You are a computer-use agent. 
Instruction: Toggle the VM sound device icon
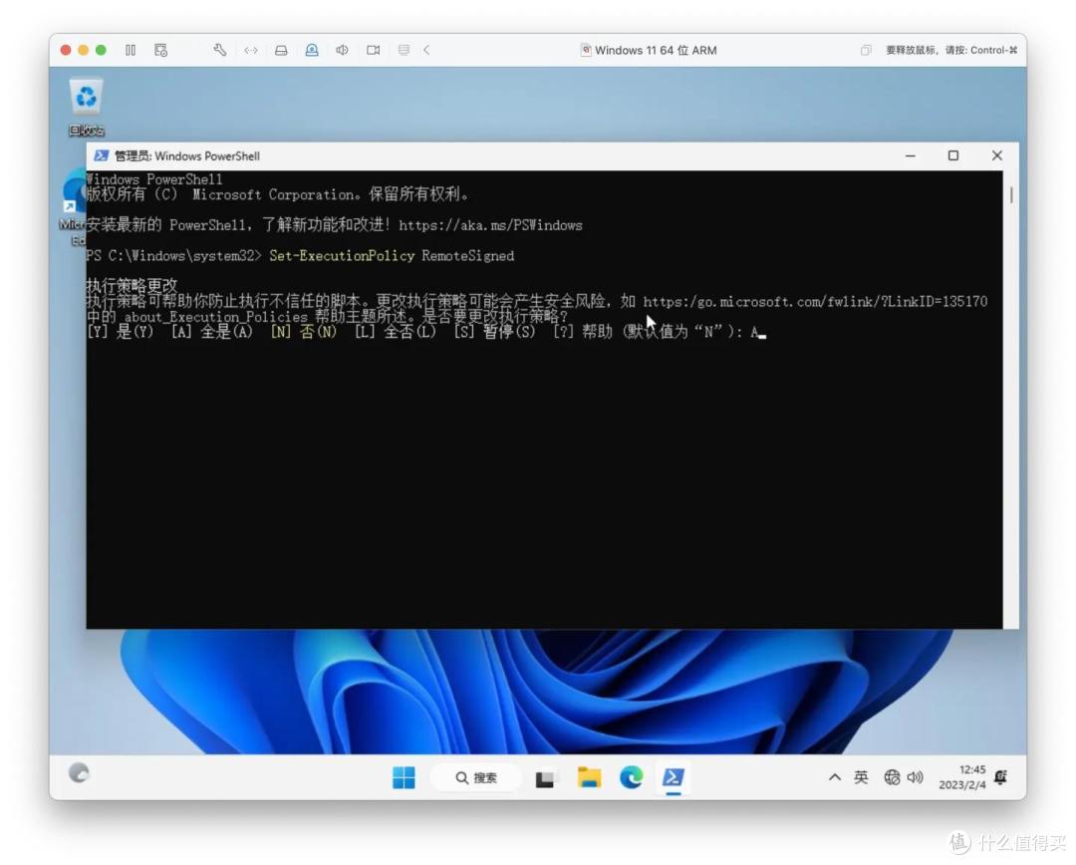coord(342,50)
